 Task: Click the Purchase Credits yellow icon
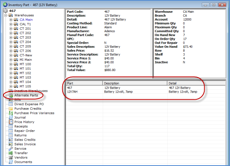[11, 108]
